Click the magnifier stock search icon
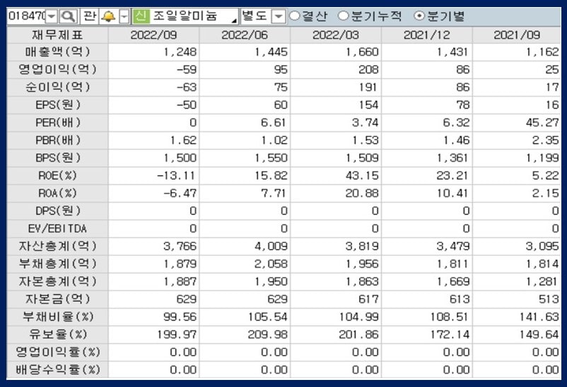 pos(68,16)
